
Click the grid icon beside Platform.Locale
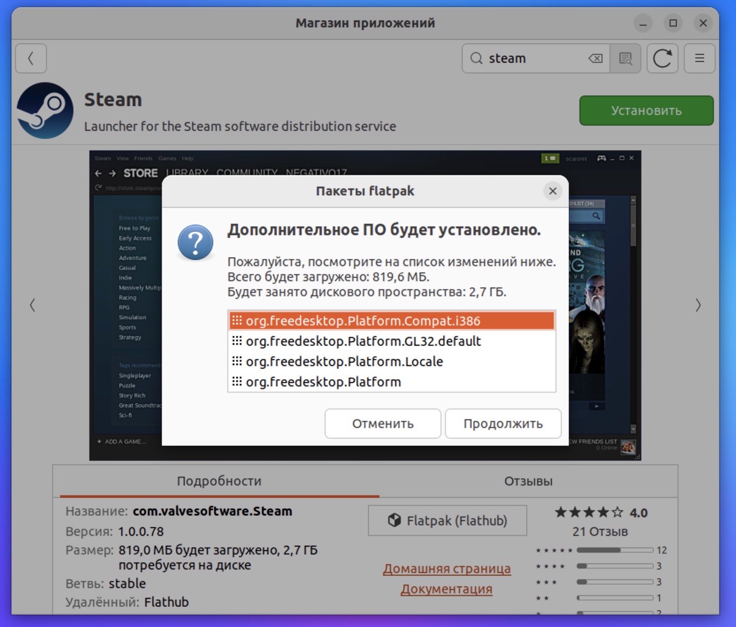(237, 361)
